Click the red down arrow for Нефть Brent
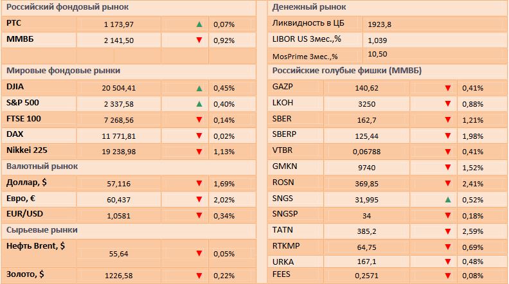The width and height of the screenshot is (509, 284). (x=200, y=254)
